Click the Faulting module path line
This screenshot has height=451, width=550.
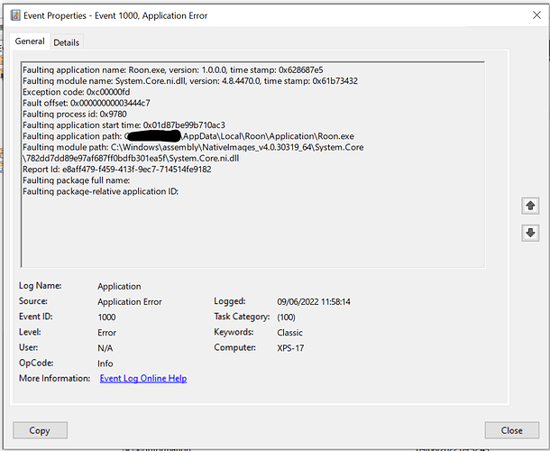point(193,152)
